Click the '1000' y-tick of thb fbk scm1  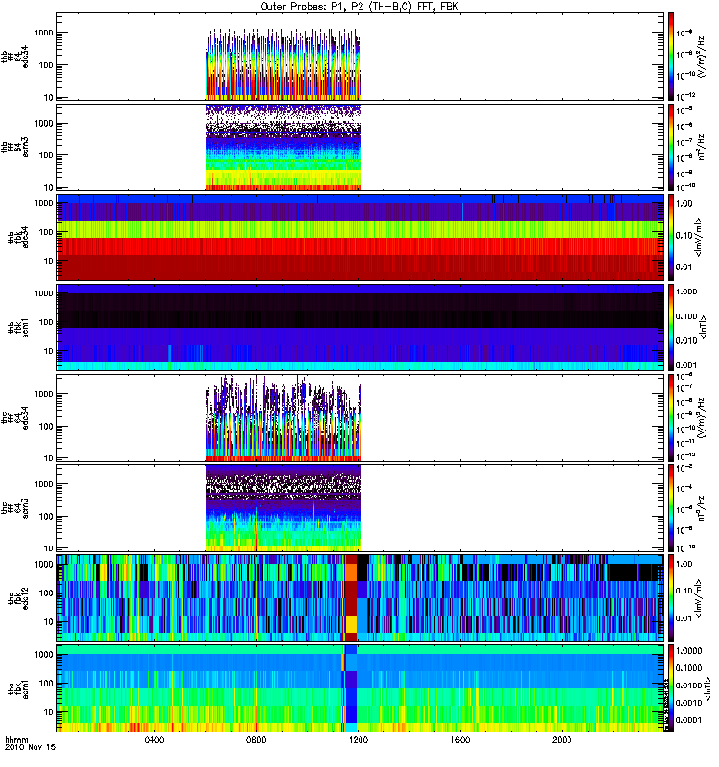coord(43,293)
